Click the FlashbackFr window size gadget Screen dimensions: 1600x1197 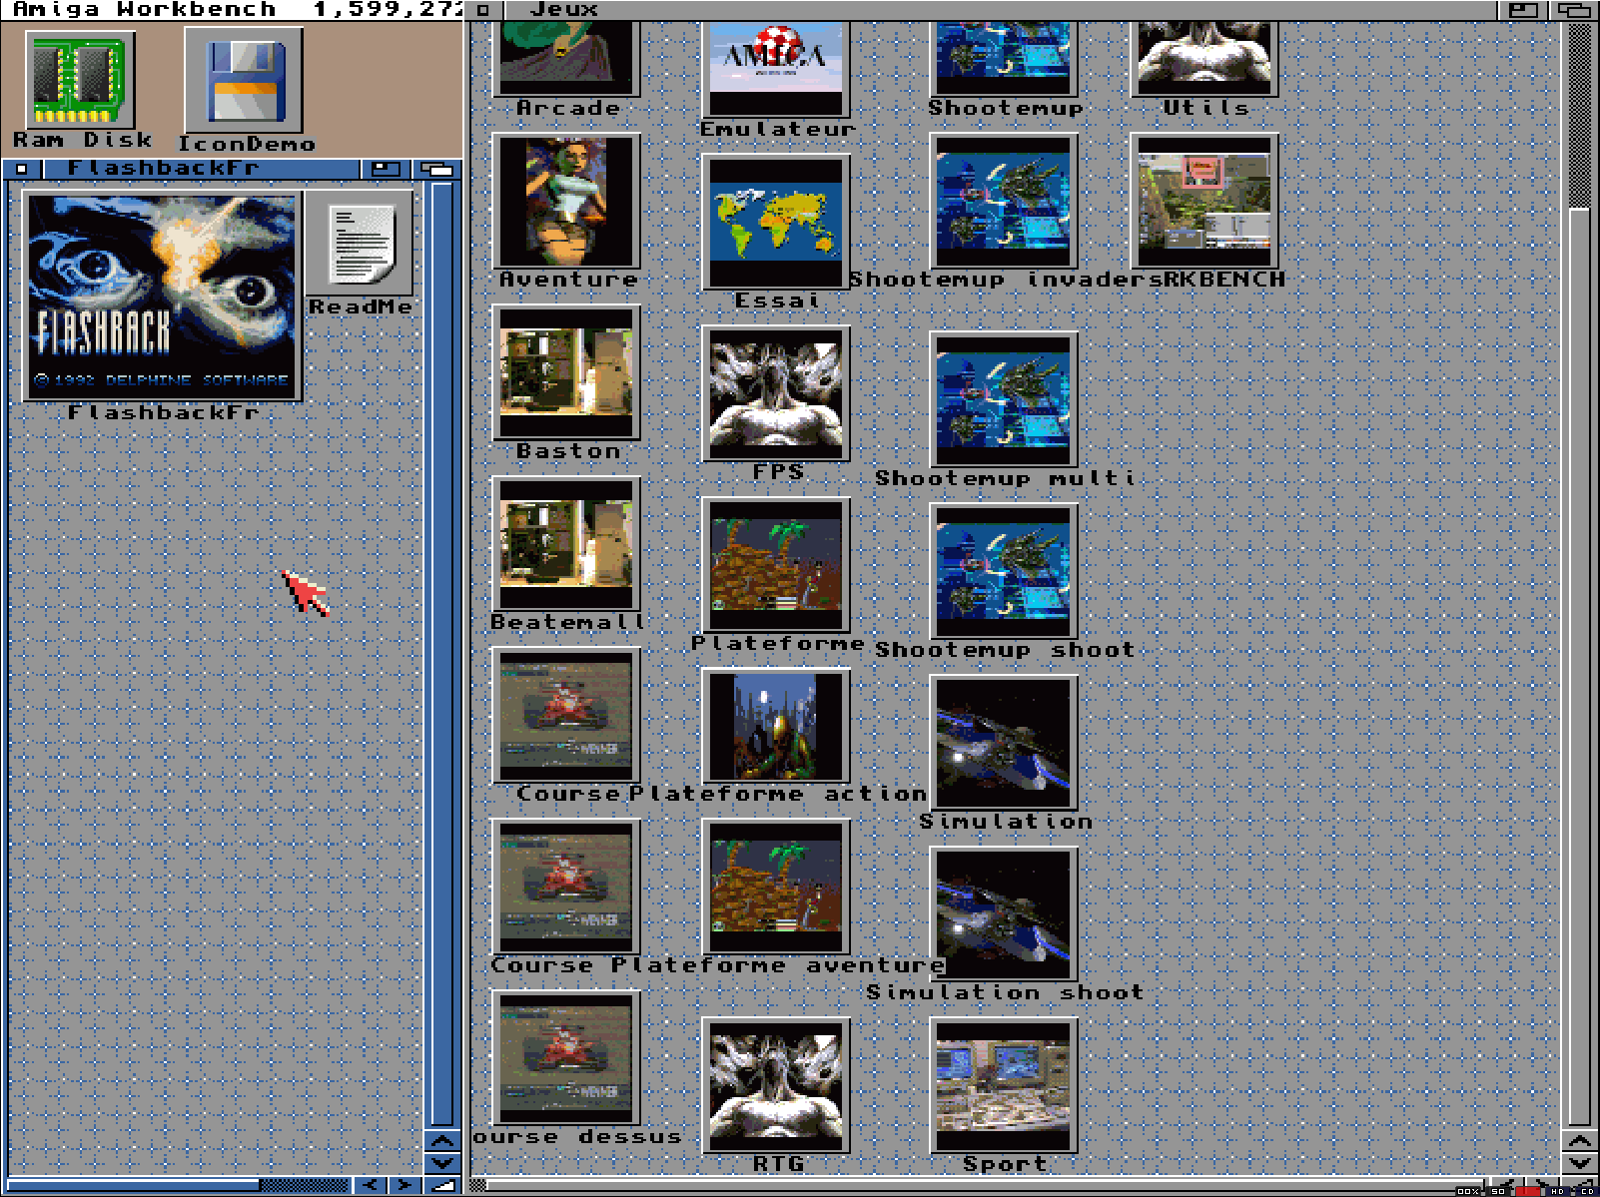(x=442, y=1185)
